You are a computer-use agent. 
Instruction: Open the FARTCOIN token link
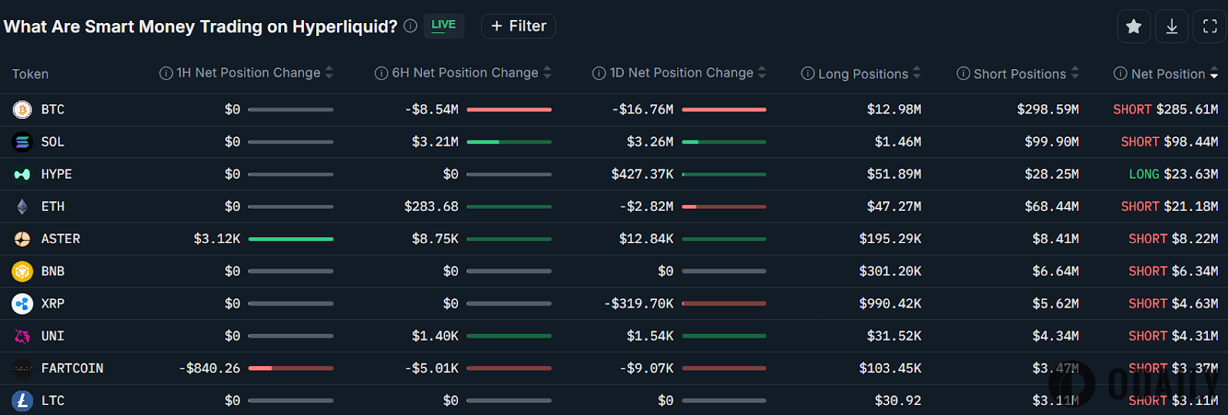click(72, 368)
